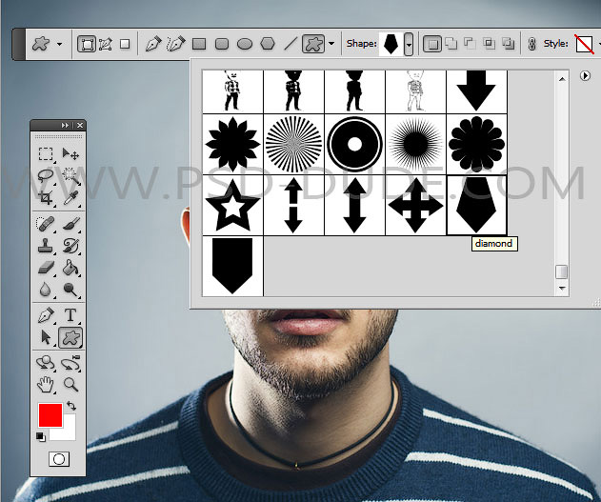The height and width of the screenshot is (502, 601).
Task: Click the shape picker scrollbar down arrow
Action: pyautogui.click(x=562, y=288)
